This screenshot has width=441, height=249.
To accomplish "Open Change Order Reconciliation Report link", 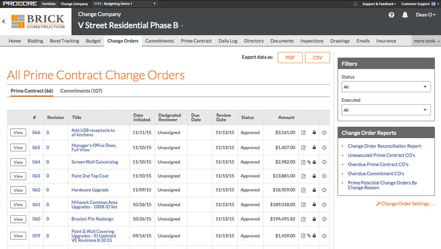I will click(x=384, y=146).
